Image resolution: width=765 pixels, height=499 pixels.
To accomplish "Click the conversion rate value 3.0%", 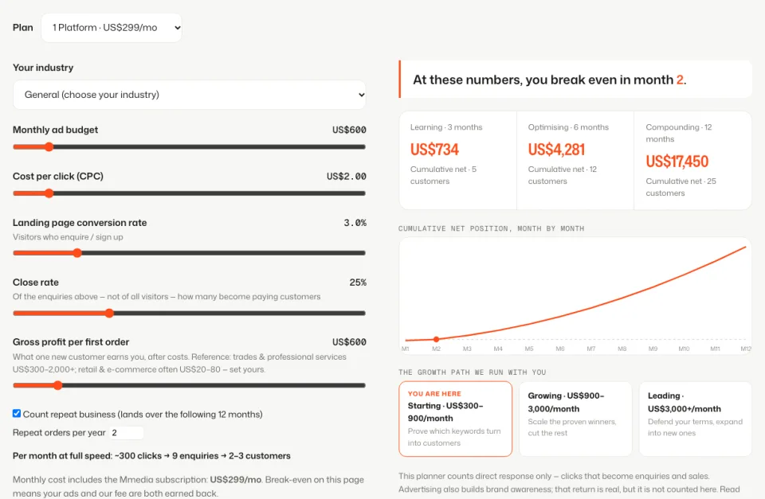I will pyautogui.click(x=355, y=223).
